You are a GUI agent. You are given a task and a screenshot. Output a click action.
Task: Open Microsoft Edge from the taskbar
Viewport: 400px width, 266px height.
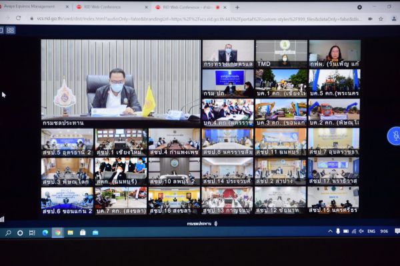45,233
